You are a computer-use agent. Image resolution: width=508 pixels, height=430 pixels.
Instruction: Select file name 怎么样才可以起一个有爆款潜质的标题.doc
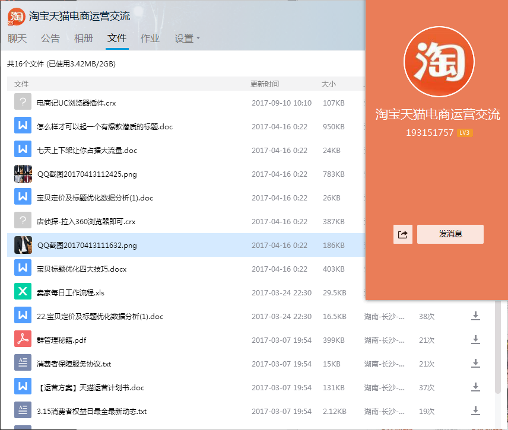pos(104,126)
